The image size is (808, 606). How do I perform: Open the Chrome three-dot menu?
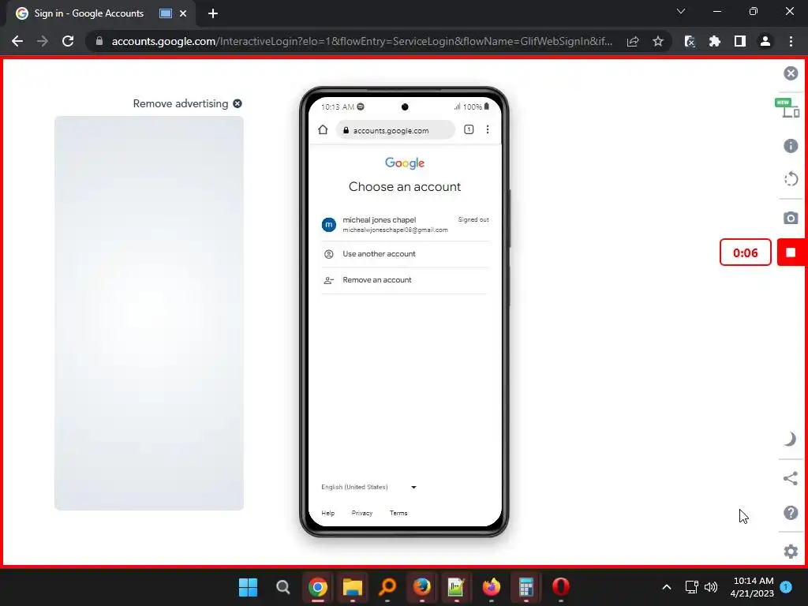tap(791, 41)
